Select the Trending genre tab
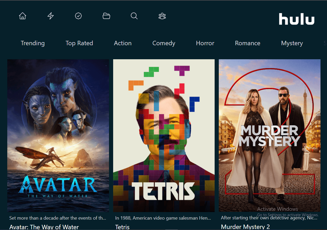The height and width of the screenshot is (230, 327). click(33, 43)
